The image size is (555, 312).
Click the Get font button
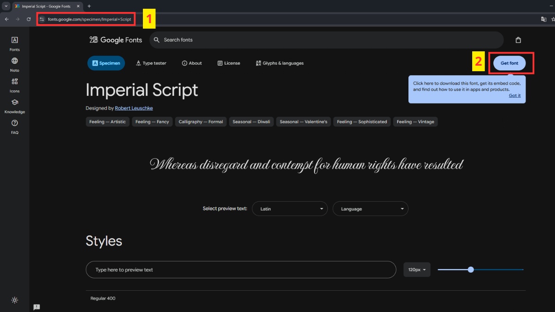pos(509,63)
